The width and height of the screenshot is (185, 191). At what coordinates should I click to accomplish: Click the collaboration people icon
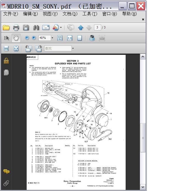tap(56, 28)
